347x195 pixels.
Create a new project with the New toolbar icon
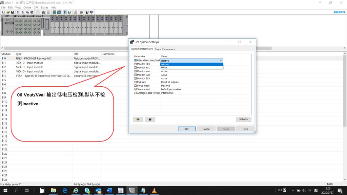click(3, 12)
